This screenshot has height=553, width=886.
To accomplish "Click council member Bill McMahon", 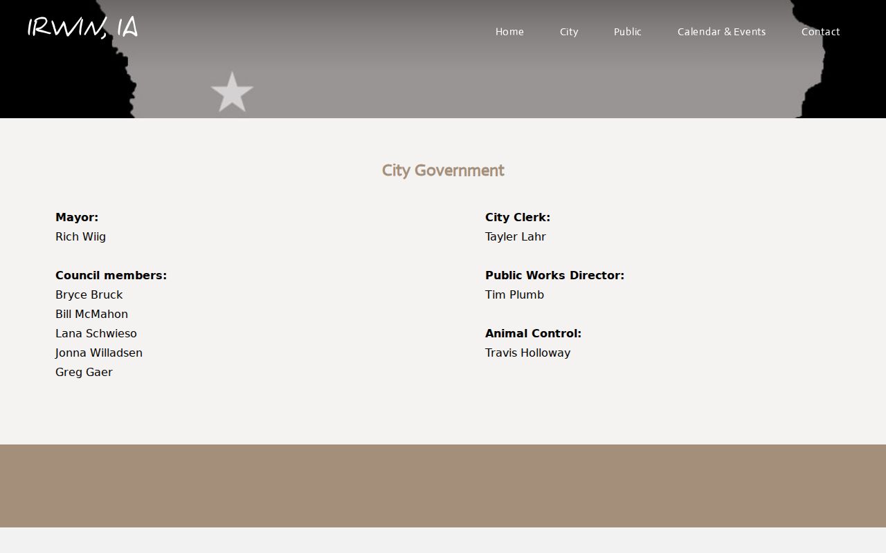I will pos(91,314).
